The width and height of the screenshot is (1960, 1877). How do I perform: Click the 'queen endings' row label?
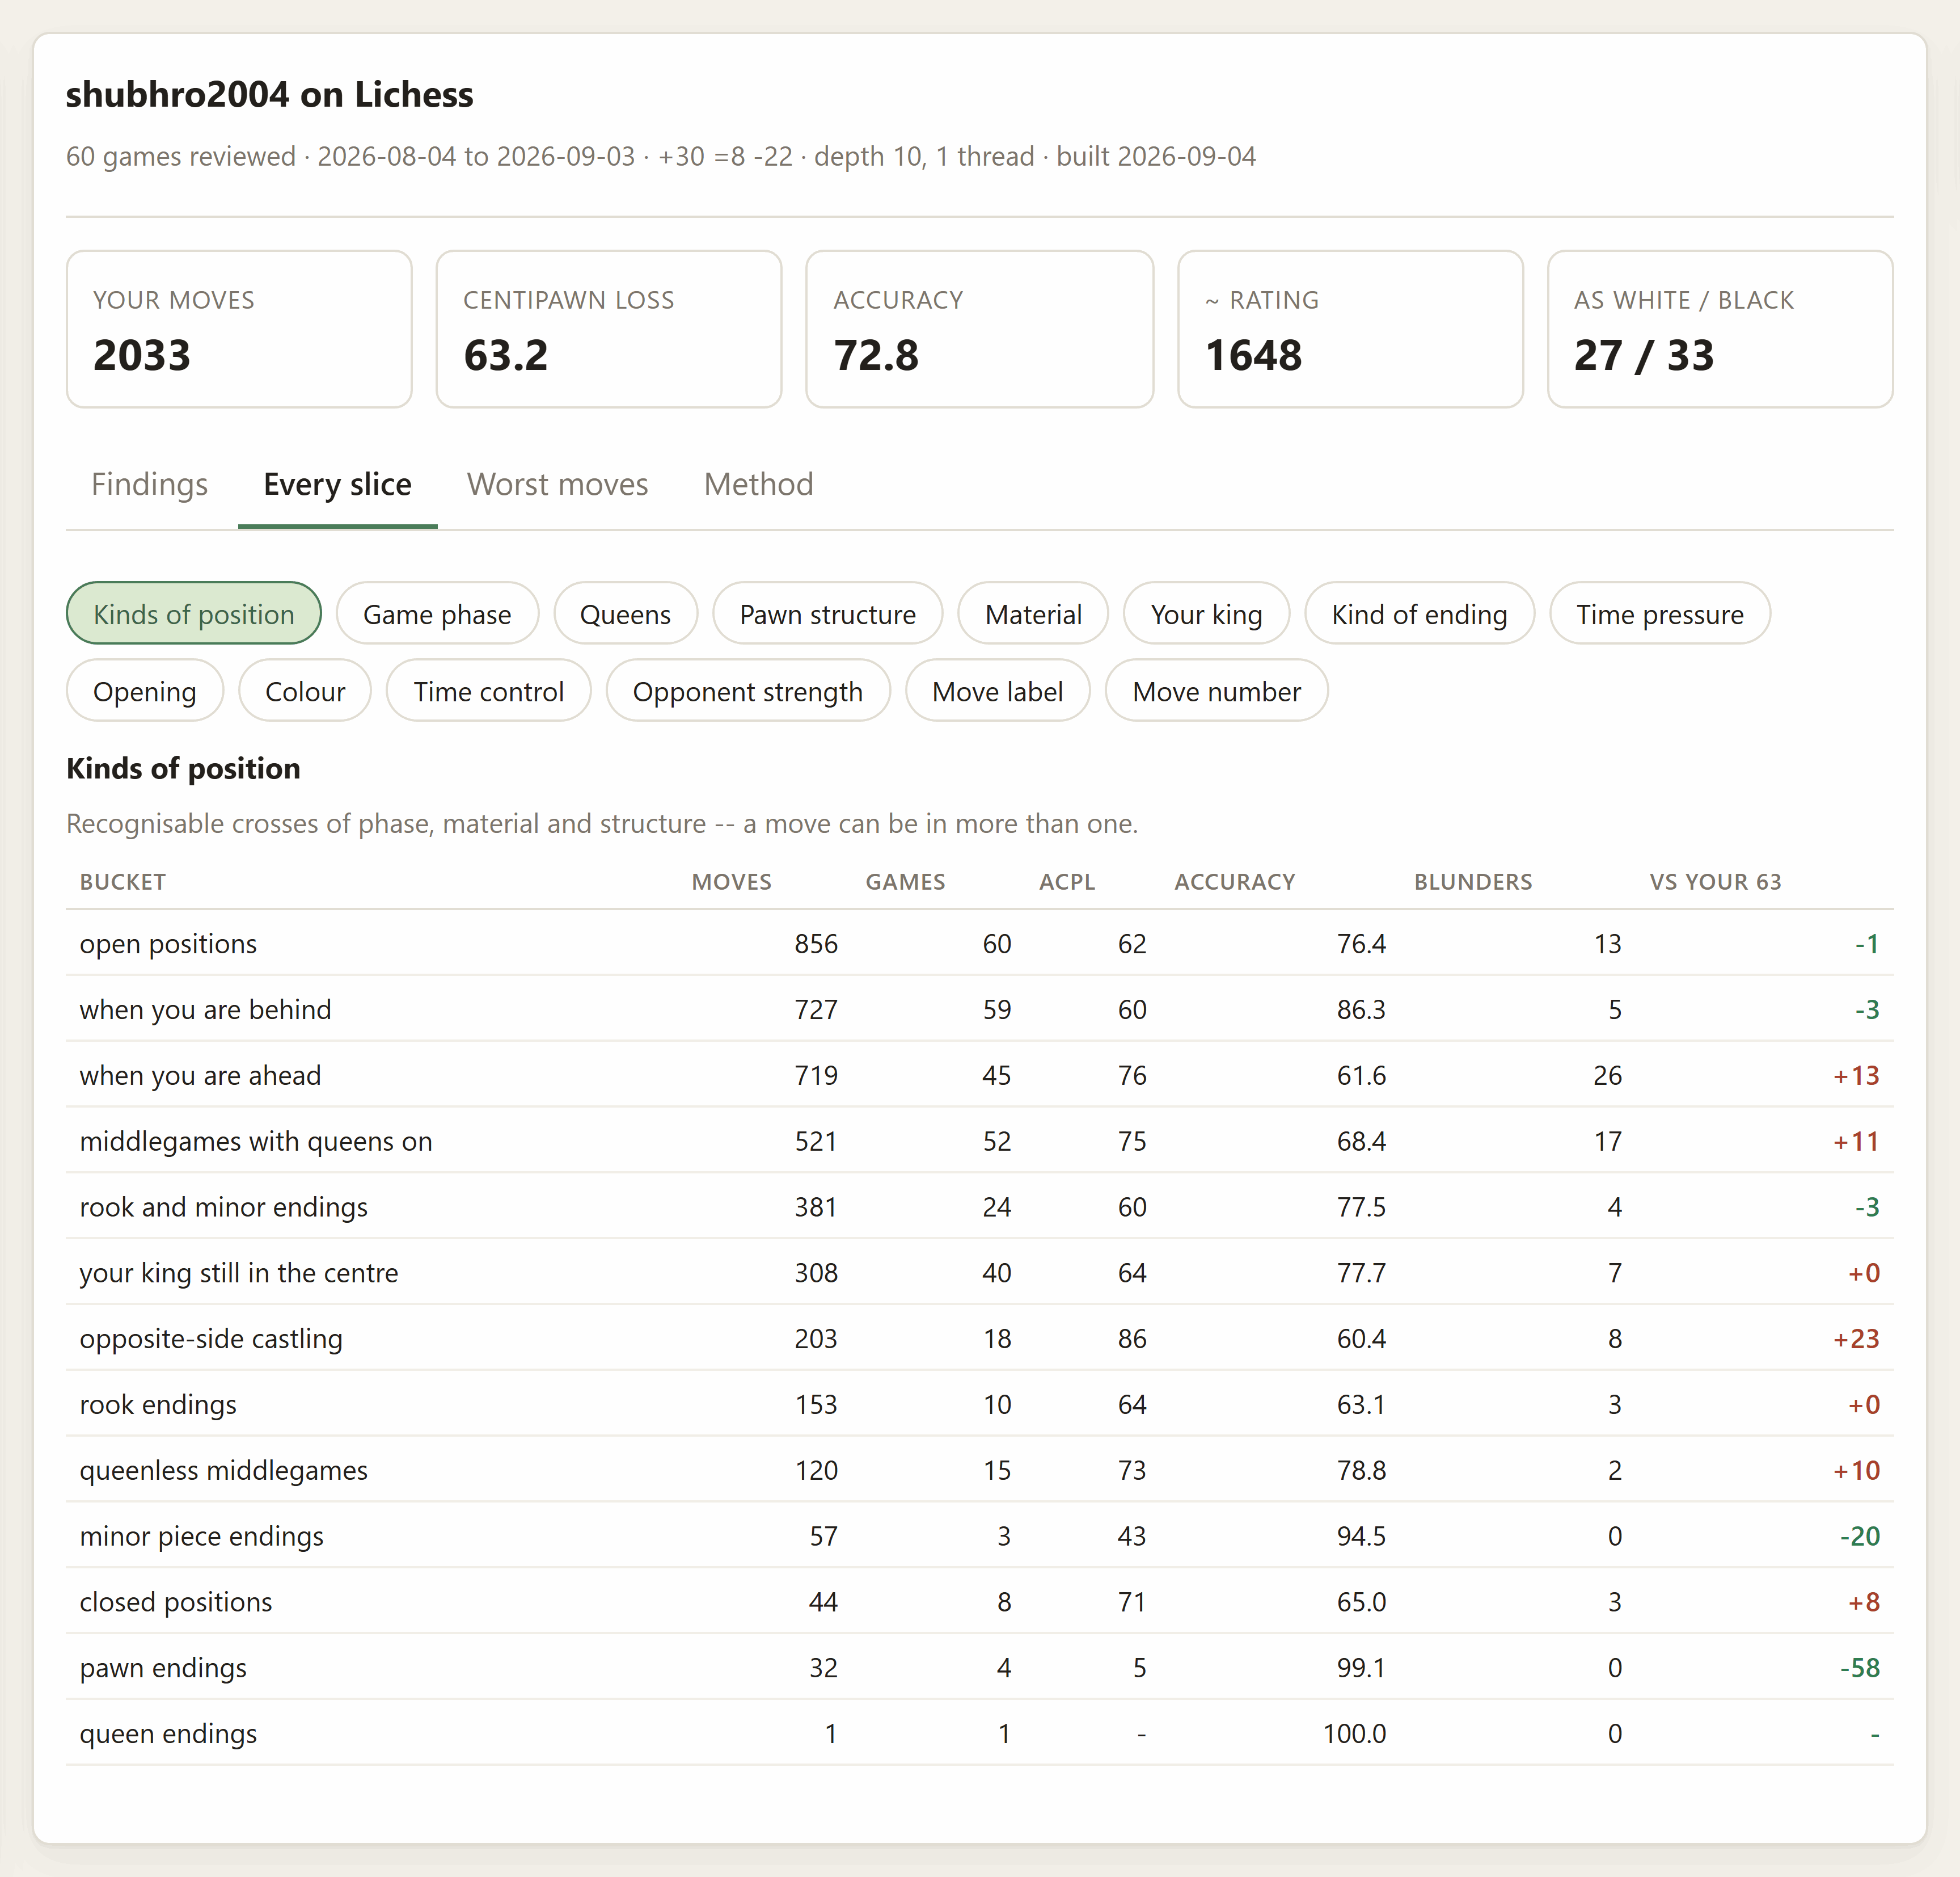click(x=168, y=1734)
